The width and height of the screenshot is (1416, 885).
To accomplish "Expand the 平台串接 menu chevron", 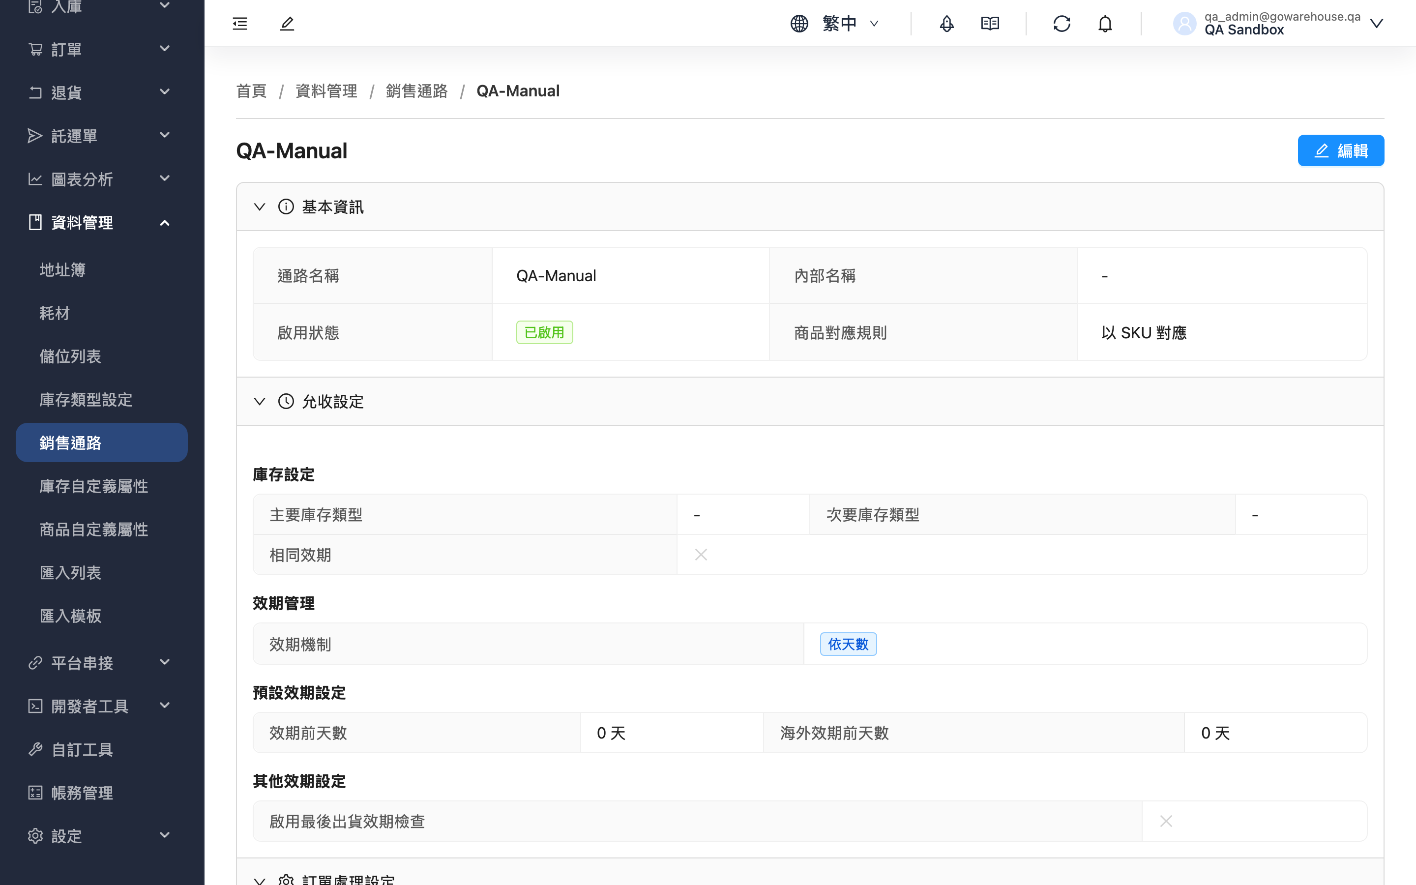I will 165,662.
